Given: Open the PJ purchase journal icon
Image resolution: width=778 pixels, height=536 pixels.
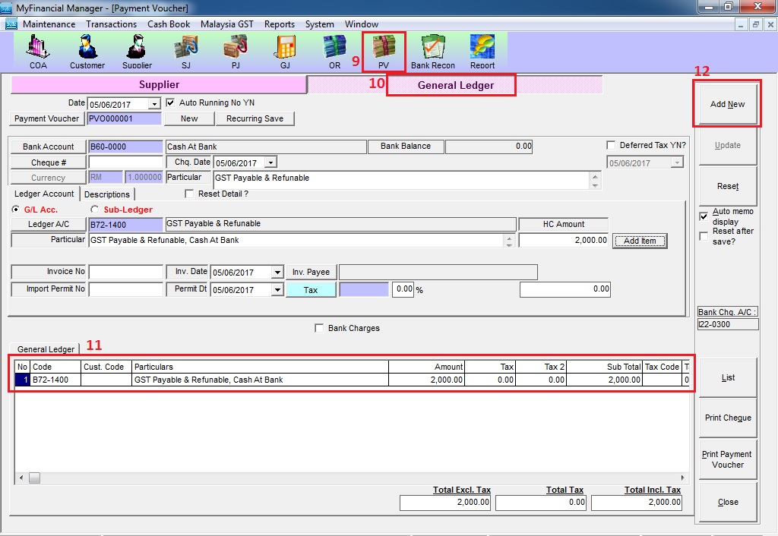Looking at the screenshot, I should click(x=235, y=51).
